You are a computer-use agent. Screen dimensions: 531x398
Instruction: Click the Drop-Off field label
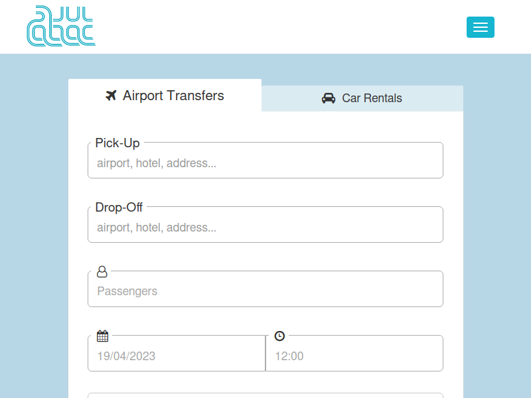(x=119, y=207)
